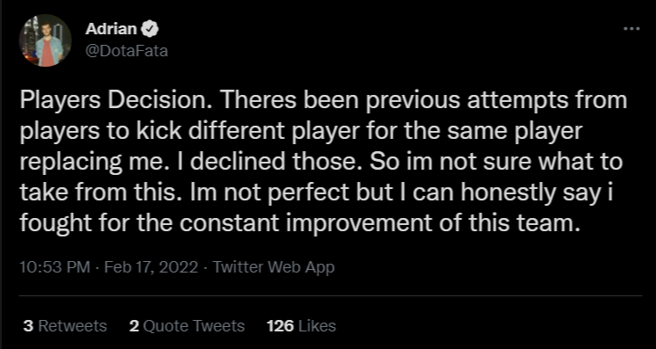View the 3 Retweets list

[x=65, y=326]
